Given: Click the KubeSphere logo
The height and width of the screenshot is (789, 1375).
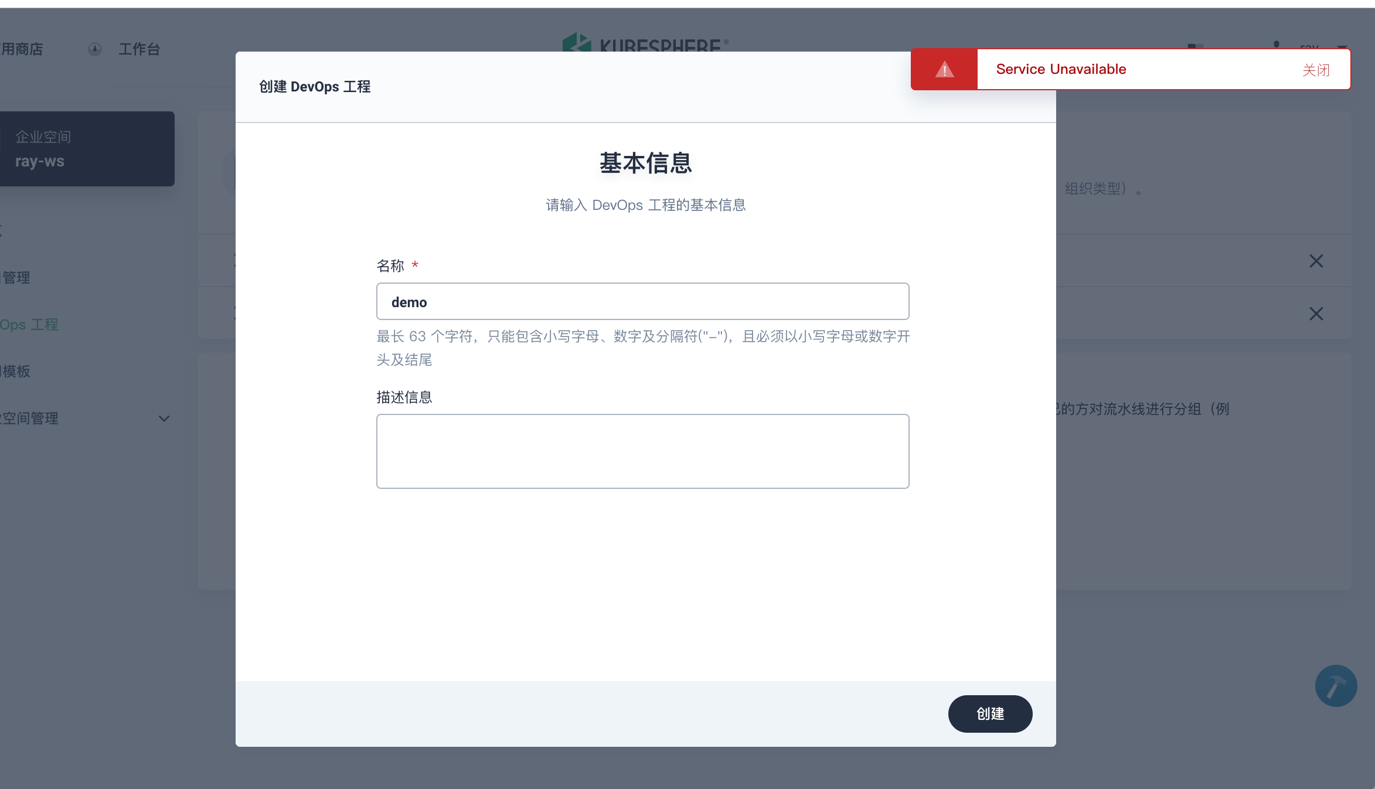Looking at the screenshot, I should point(645,42).
